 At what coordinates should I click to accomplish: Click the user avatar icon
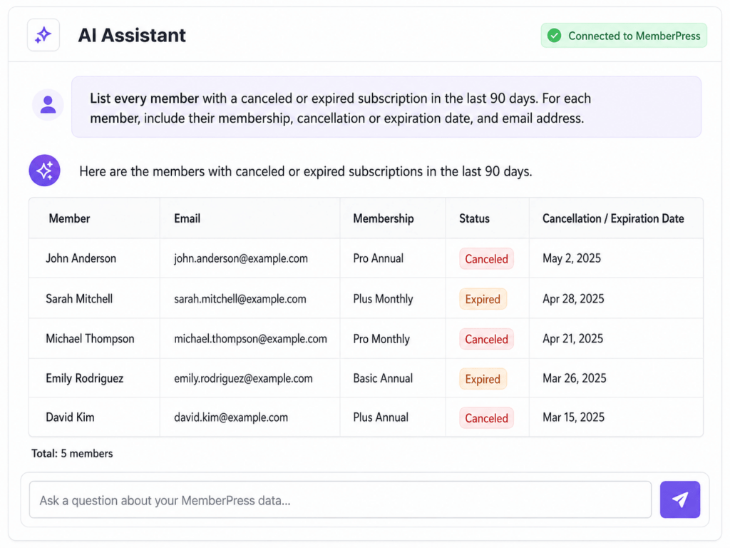click(x=48, y=105)
